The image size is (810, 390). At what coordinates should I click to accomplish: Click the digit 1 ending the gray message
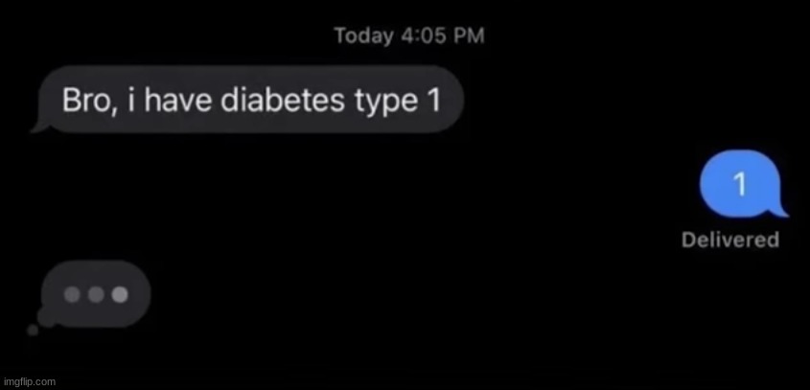(x=432, y=100)
